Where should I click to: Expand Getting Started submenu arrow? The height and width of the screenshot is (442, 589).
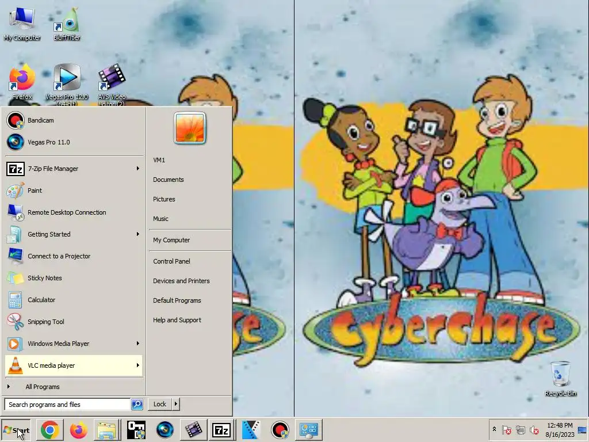138,234
